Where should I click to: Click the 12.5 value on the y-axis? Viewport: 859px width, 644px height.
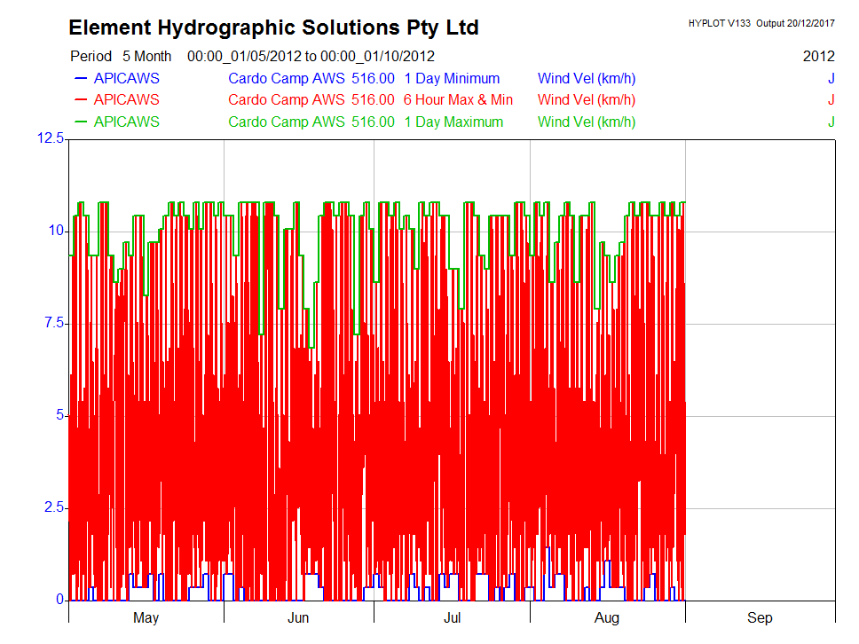tap(51, 138)
